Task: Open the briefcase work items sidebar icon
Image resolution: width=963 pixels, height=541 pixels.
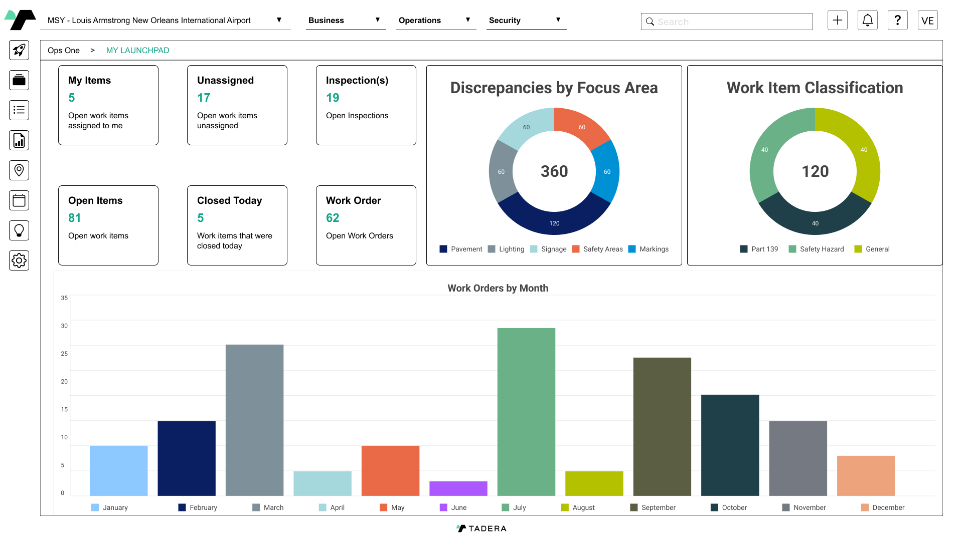Action: [x=19, y=80]
